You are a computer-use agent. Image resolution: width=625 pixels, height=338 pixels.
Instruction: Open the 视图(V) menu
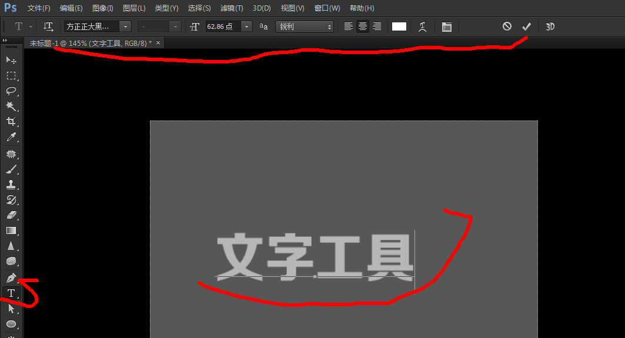(x=292, y=8)
